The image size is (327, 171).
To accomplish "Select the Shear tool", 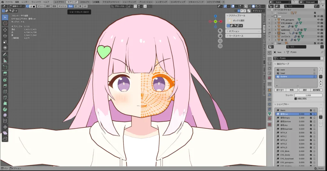I will 5,133.
